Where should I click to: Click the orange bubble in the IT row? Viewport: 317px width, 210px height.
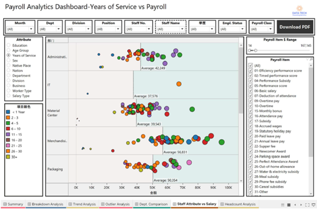point(179,84)
